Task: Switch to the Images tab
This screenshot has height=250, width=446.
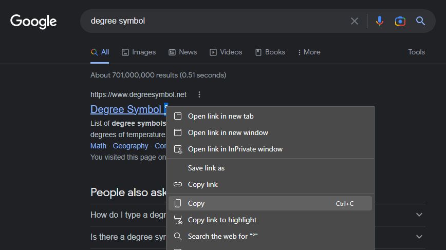Action: tap(139, 52)
